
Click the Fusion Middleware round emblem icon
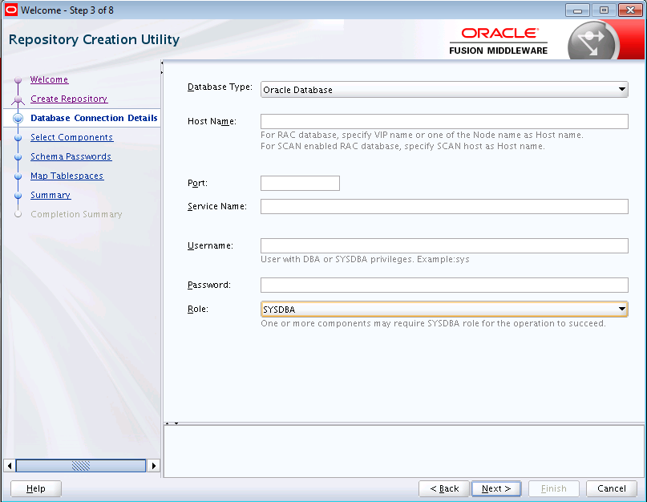[593, 42]
